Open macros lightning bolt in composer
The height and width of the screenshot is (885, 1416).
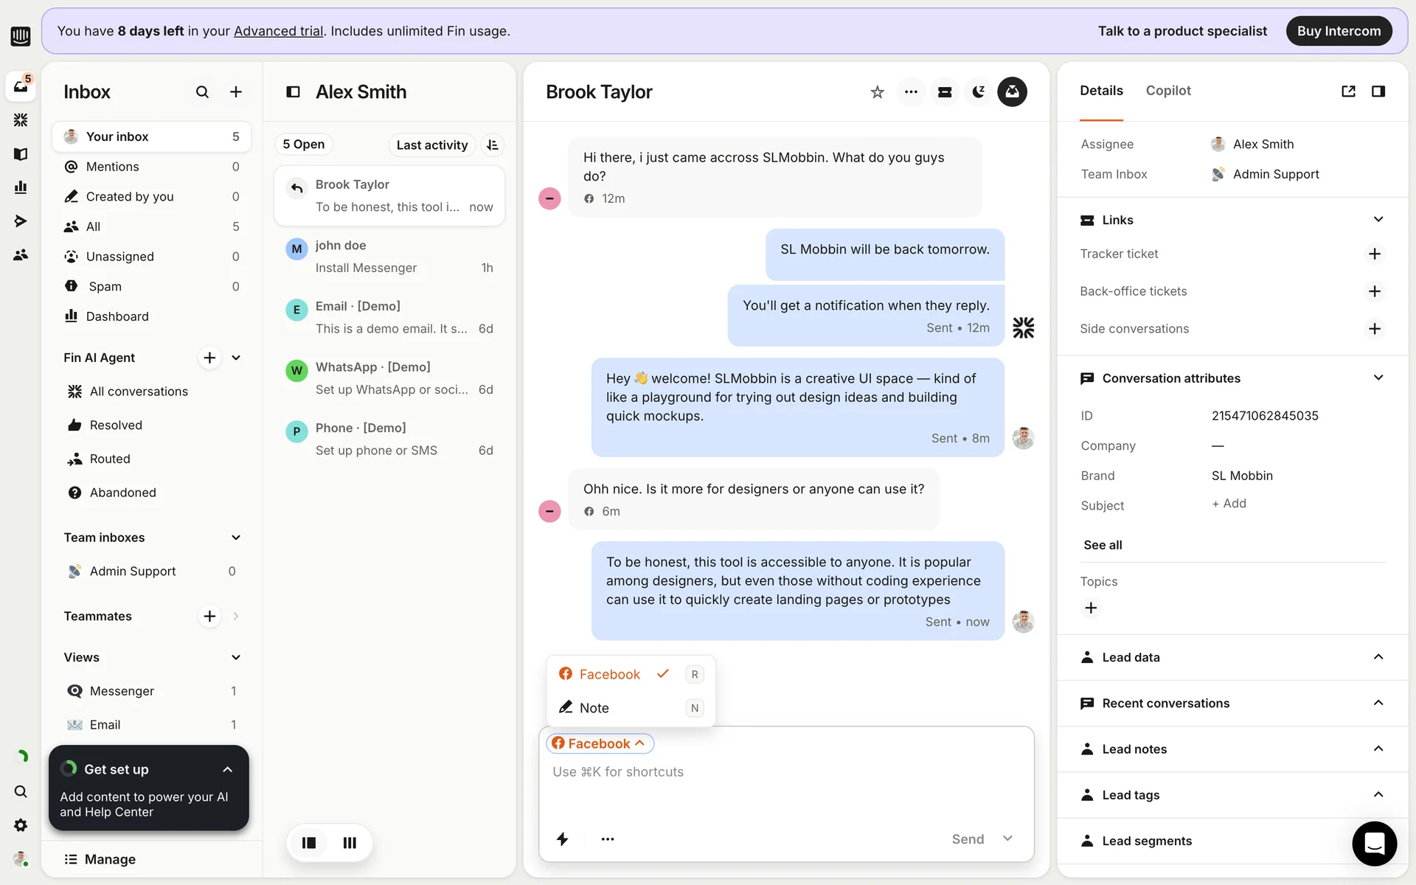563,839
